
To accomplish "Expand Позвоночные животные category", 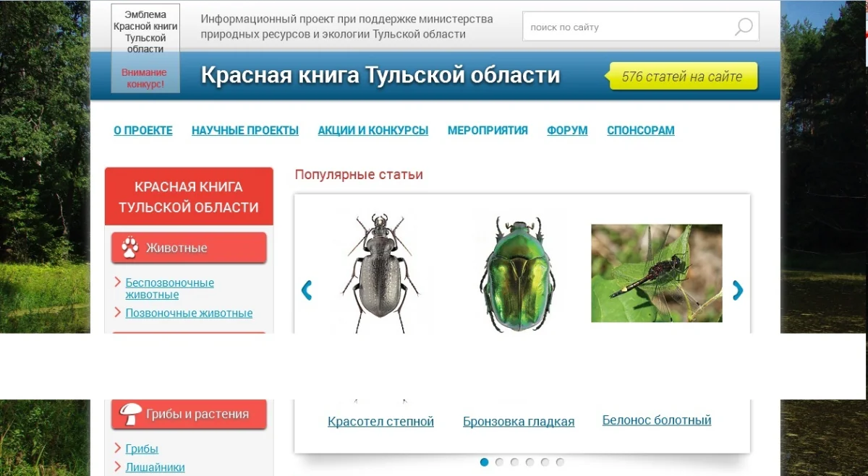I will (189, 313).
